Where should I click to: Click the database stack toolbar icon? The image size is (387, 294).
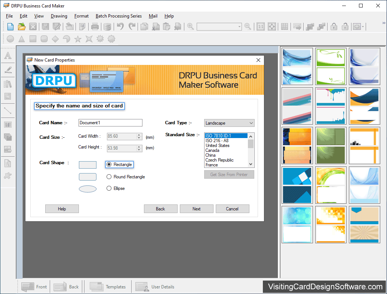(x=107, y=26)
